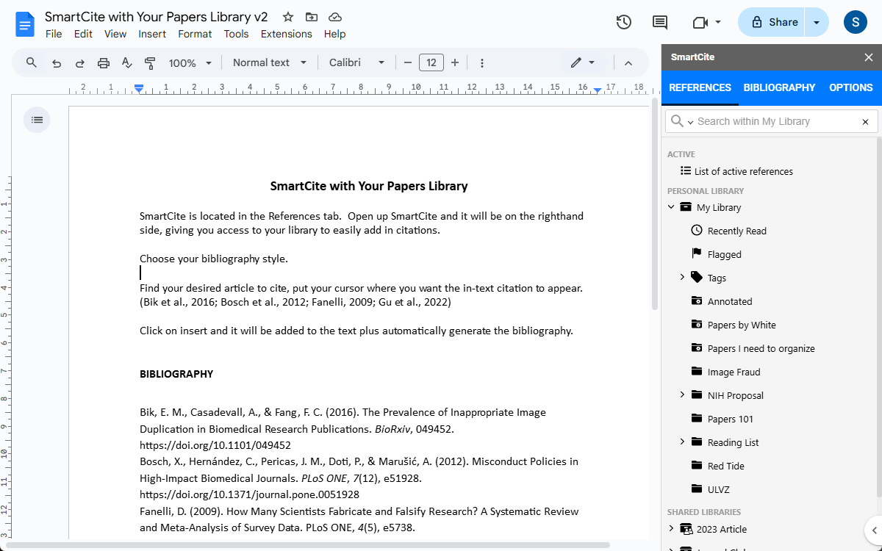The image size is (882, 551).
Task: Open List of active references
Action: pyautogui.click(x=743, y=171)
